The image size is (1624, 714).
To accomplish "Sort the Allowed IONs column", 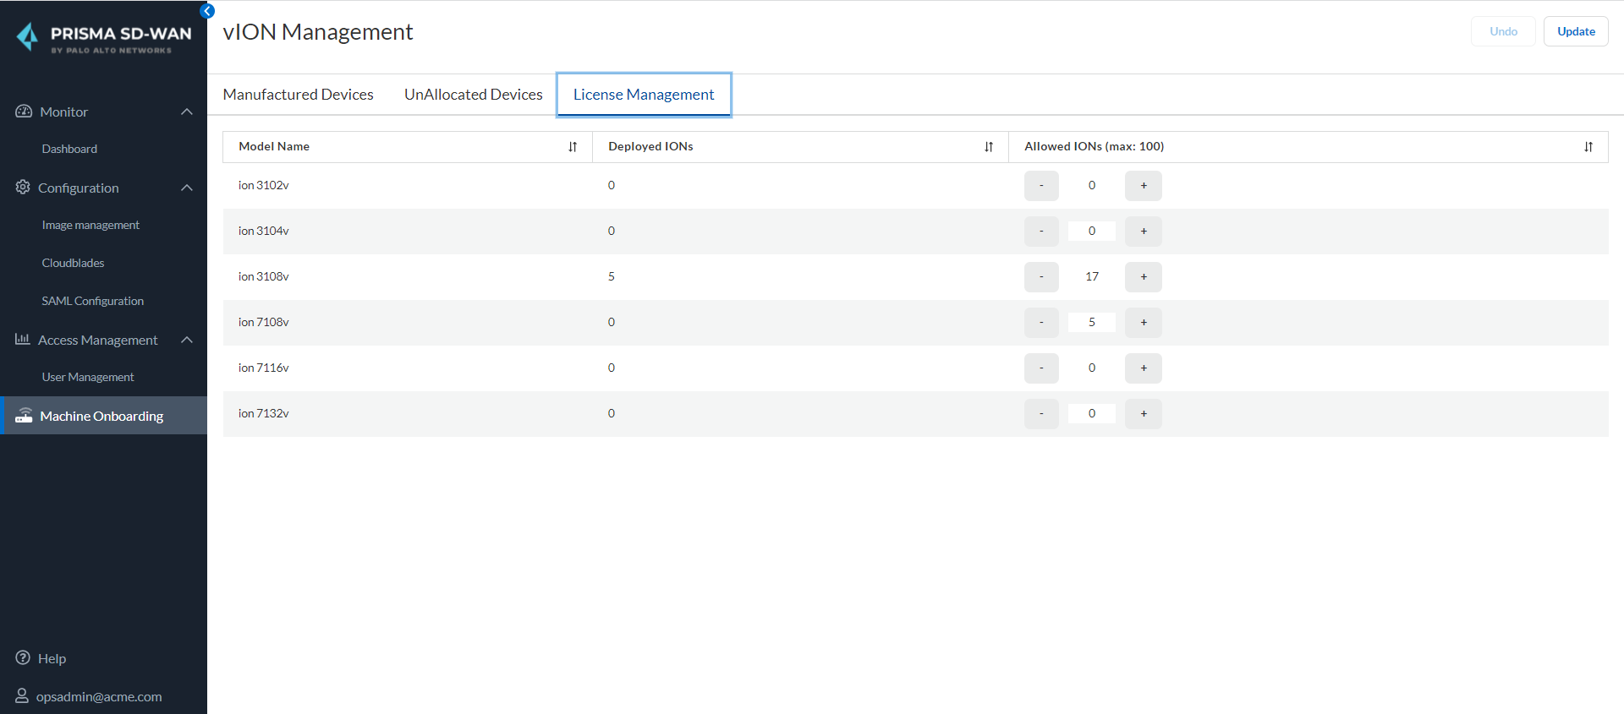I will [1588, 147].
